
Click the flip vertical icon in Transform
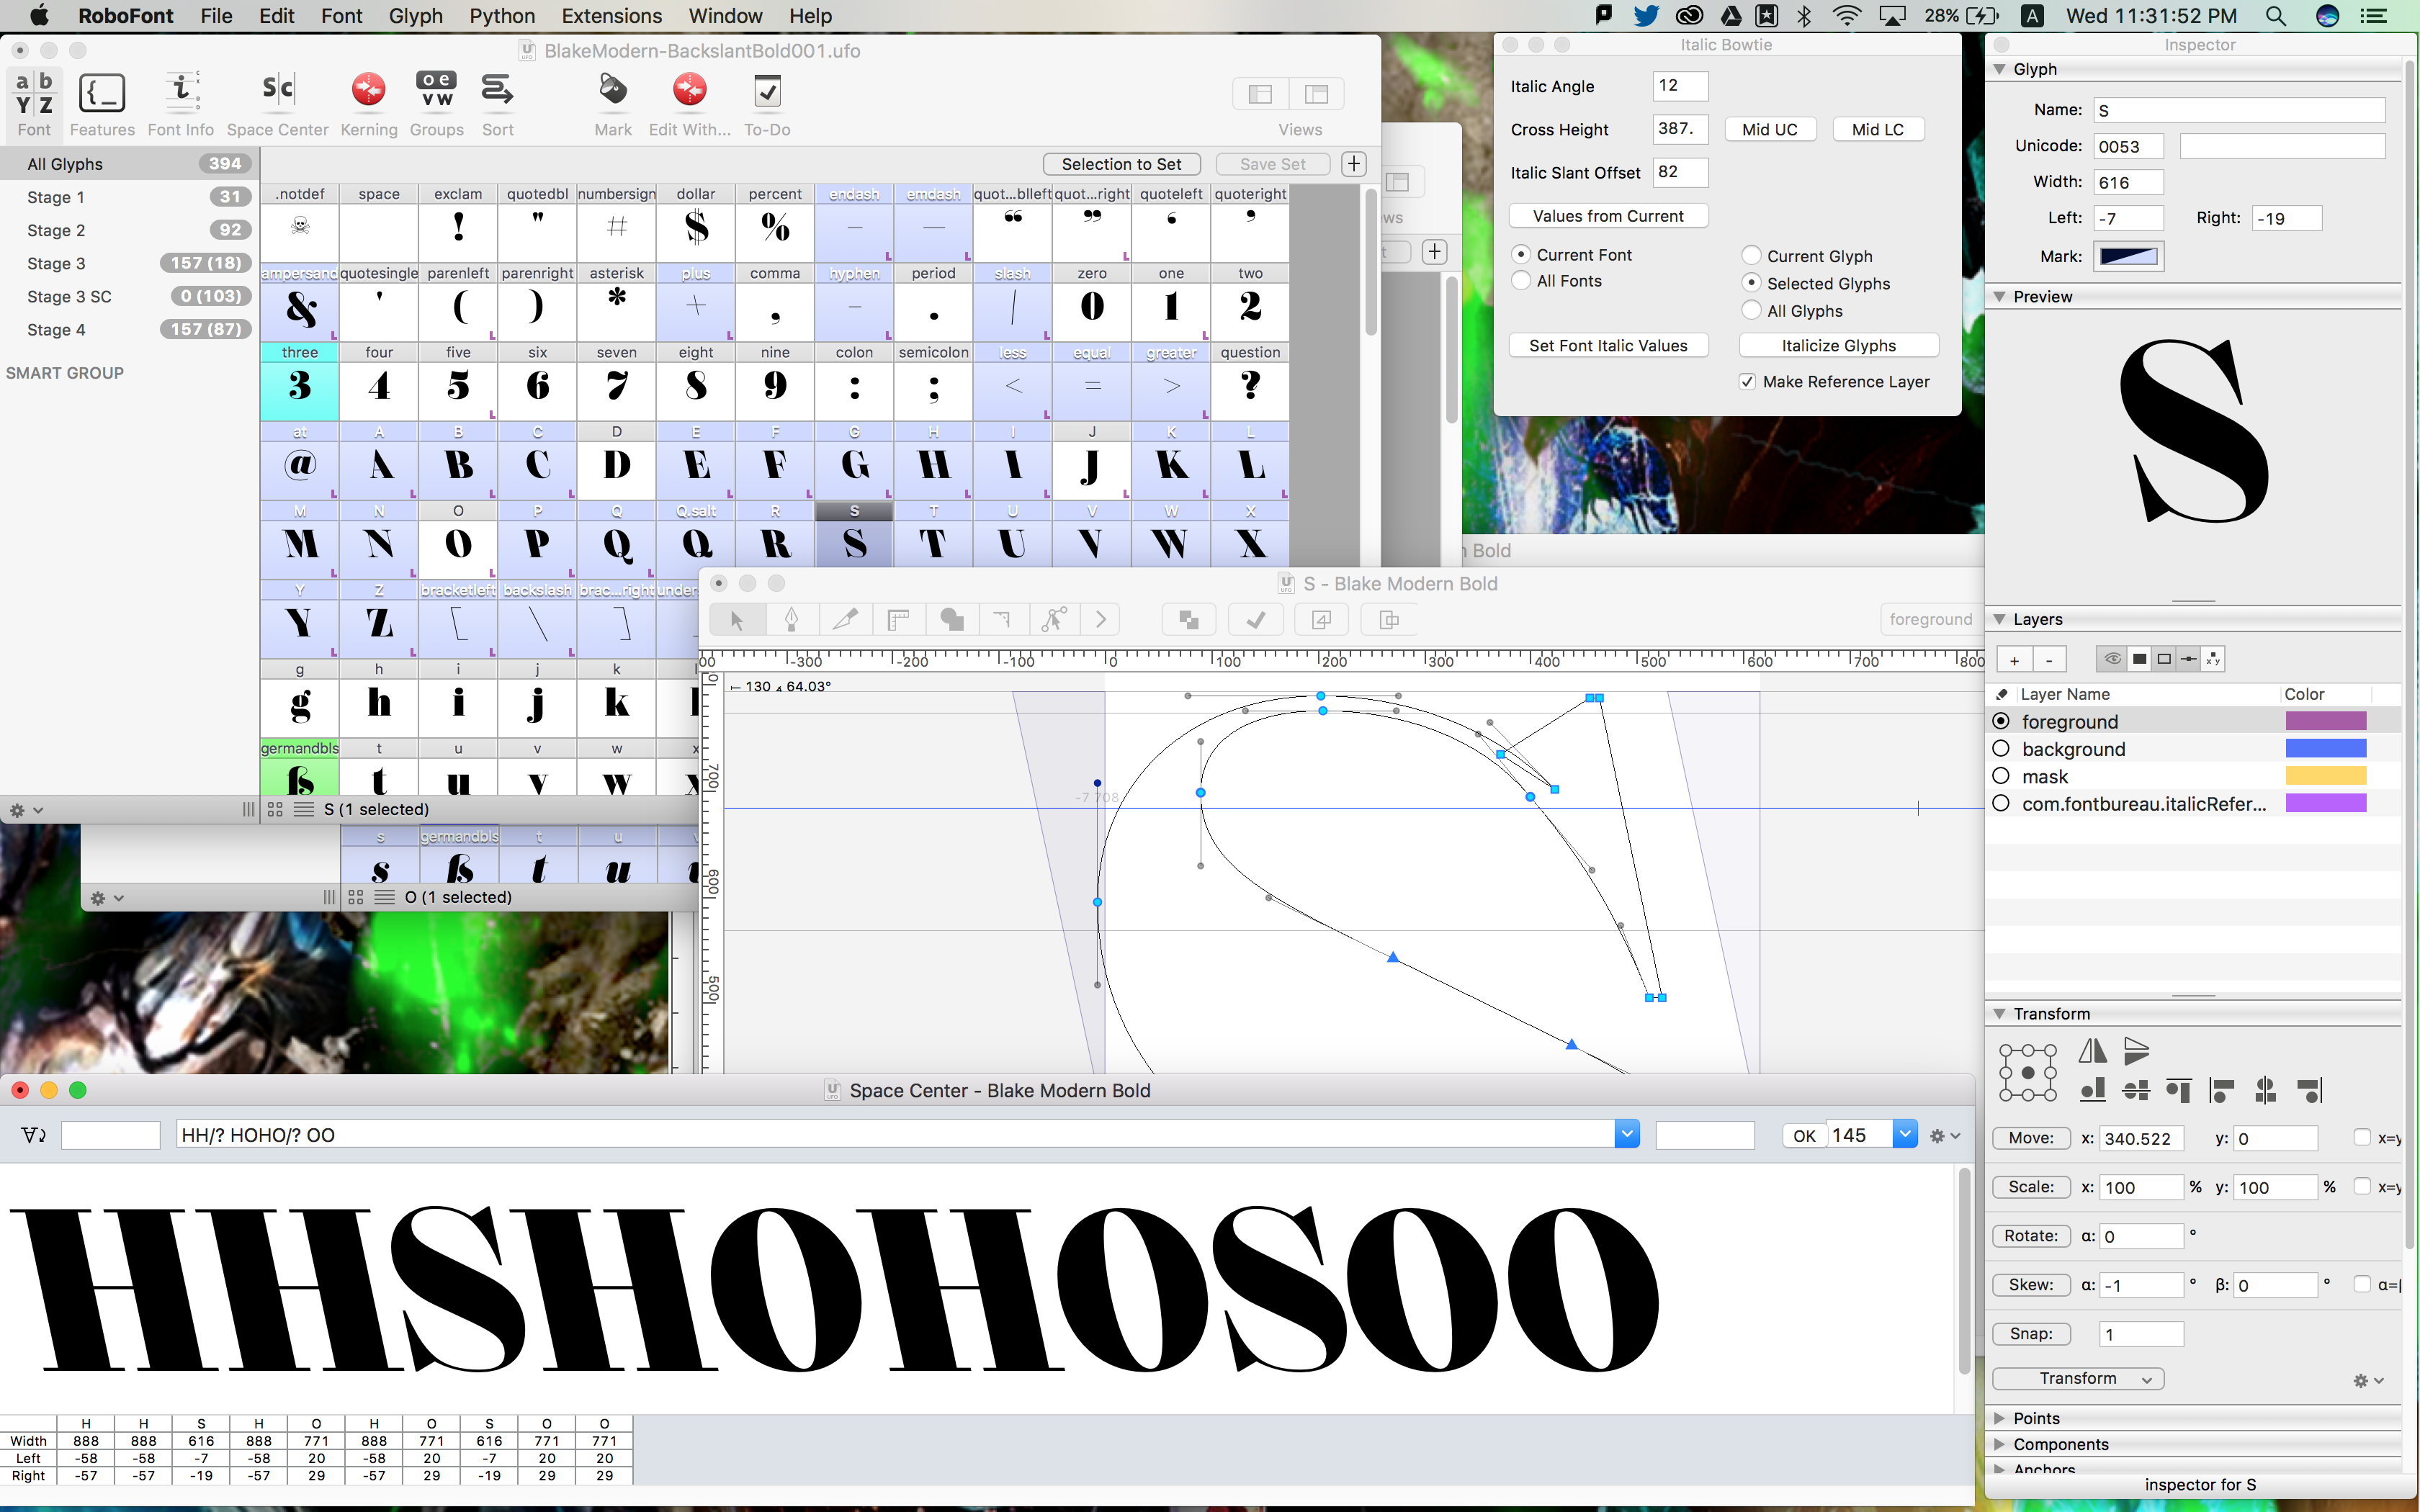2136,1051
